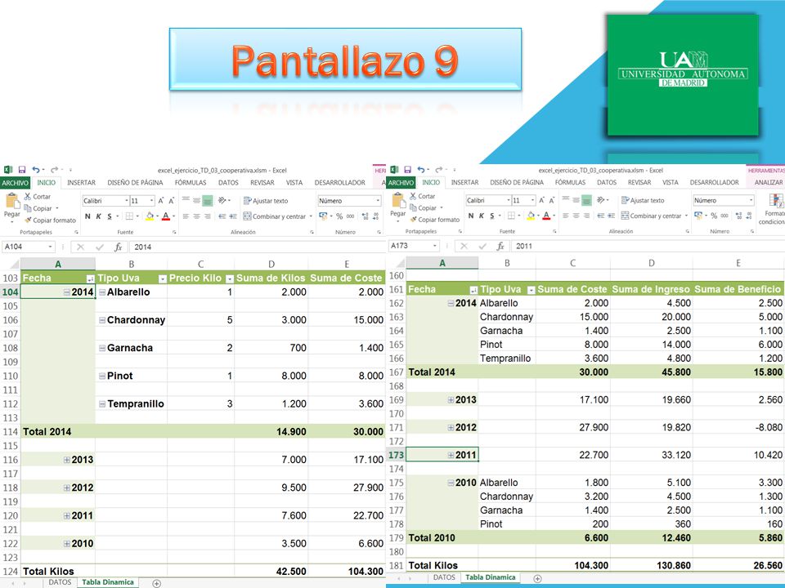Decrease indent in left Excel window
This screenshot has width=785, height=588.
point(222,216)
